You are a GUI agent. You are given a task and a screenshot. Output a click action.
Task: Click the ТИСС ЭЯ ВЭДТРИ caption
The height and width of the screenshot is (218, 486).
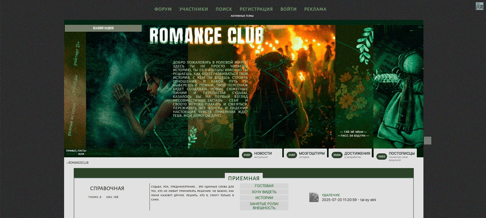coord(354,136)
